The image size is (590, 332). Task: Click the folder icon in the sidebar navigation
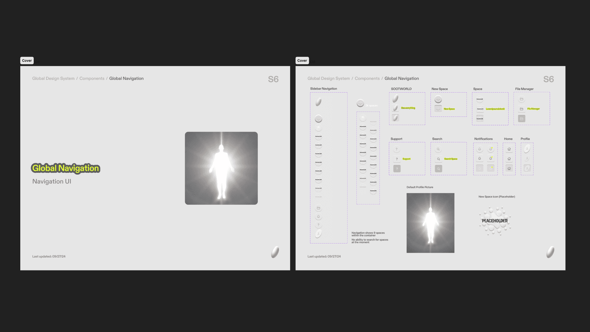(318, 208)
